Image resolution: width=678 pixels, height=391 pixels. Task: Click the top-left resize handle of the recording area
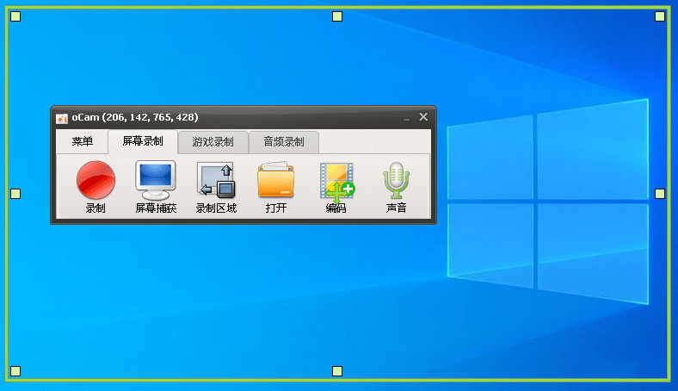coord(15,16)
